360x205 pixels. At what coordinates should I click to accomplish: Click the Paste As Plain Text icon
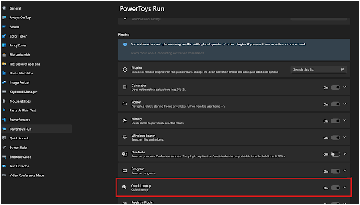tap(4, 110)
